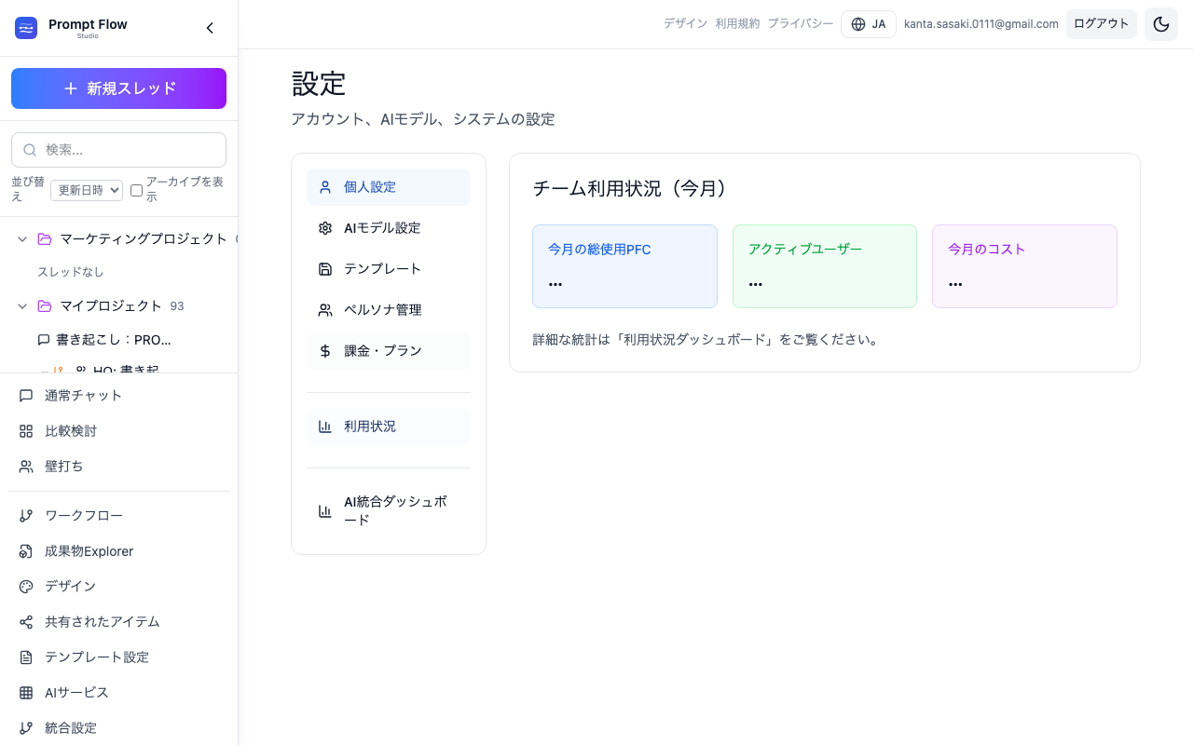Click the デザイン link in the header
The height and width of the screenshot is (745, 1193).
[x=685, y=24]
